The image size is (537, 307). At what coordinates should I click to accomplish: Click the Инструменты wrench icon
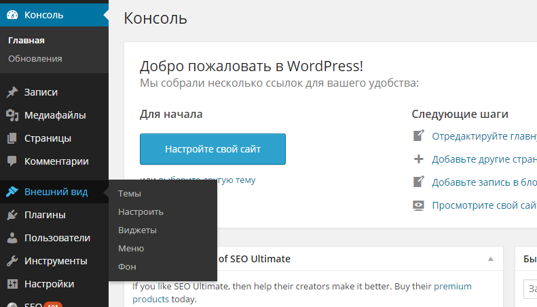(x=12, y=261)
